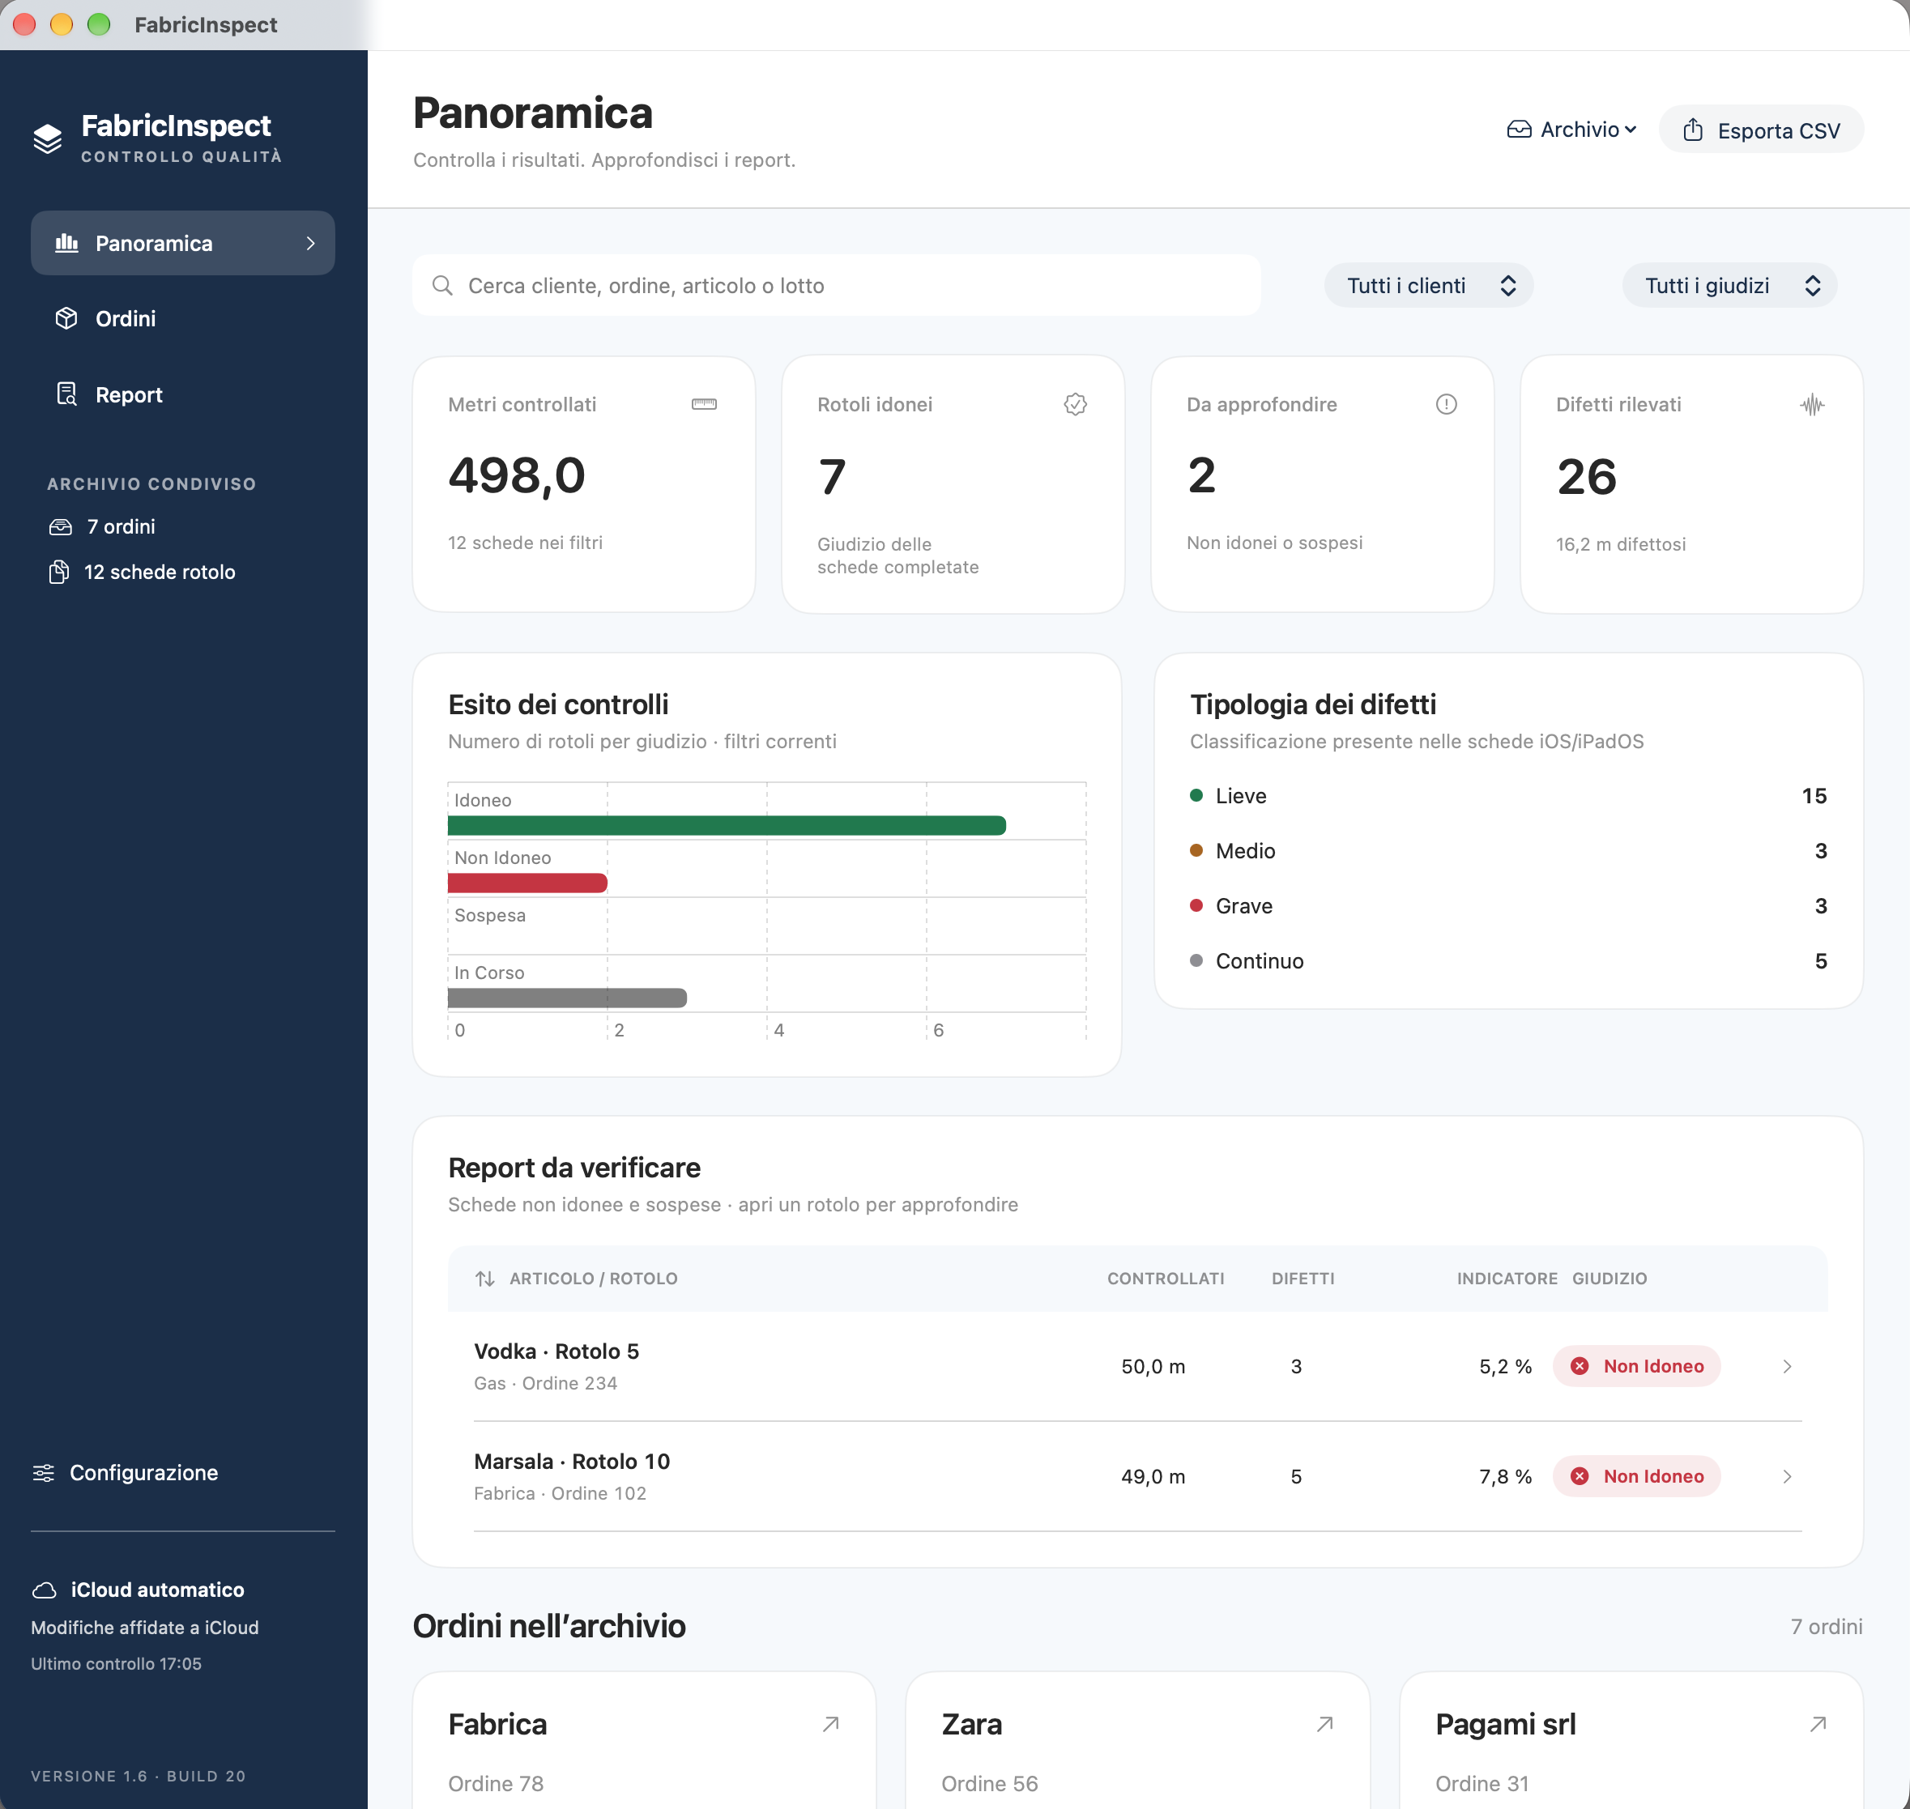The image size is (1910, 1809).
Task: Open Fabrica order via arrow icon
Action: 830,1724
